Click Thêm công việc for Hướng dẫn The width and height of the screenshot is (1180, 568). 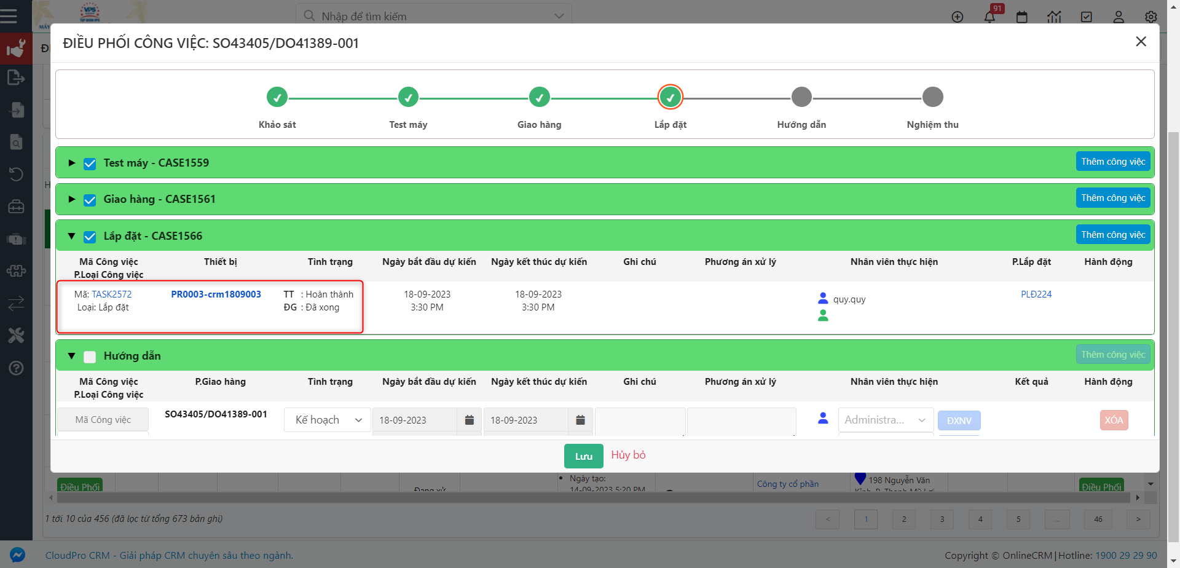[1113, 355]
